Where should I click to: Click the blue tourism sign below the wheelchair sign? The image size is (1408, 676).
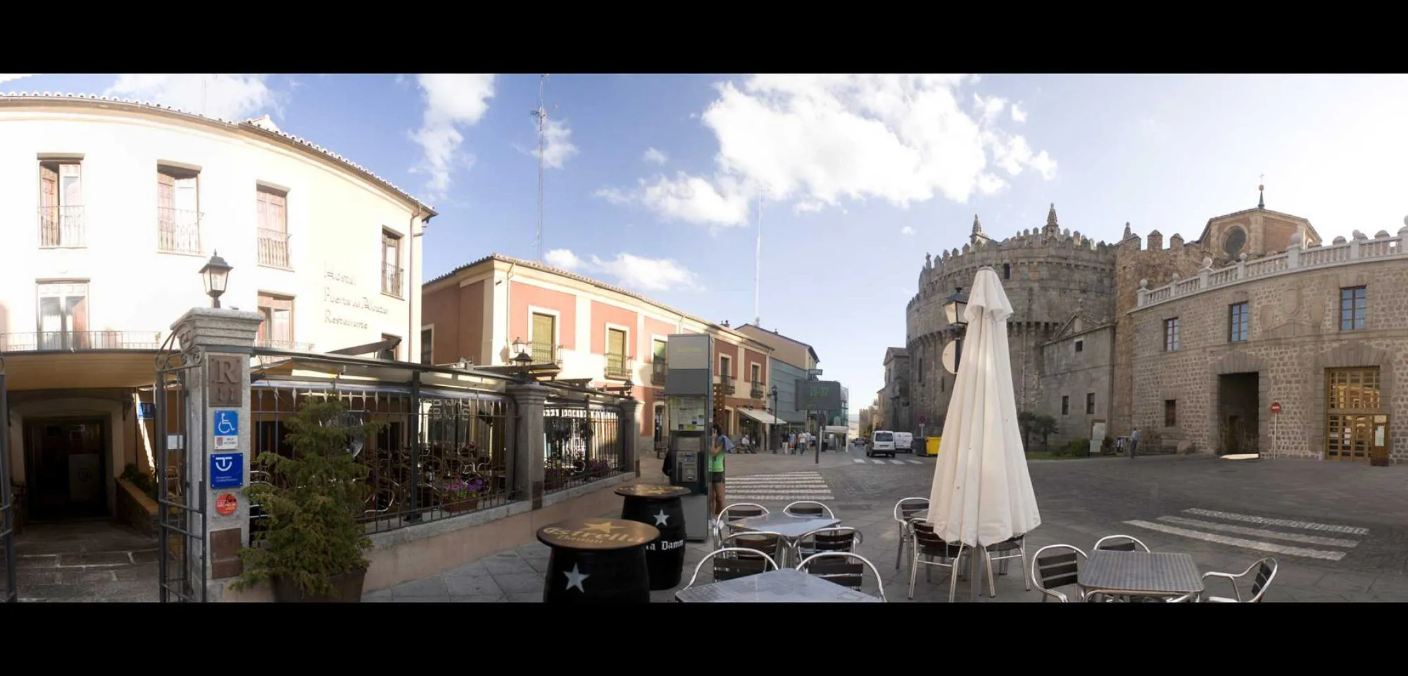[x=226, y=470]
